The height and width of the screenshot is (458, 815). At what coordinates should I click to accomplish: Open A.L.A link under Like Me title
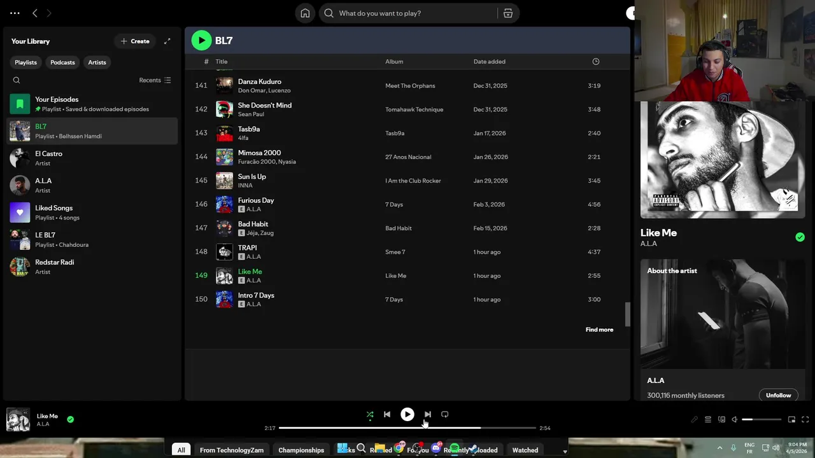click(649, 244)
